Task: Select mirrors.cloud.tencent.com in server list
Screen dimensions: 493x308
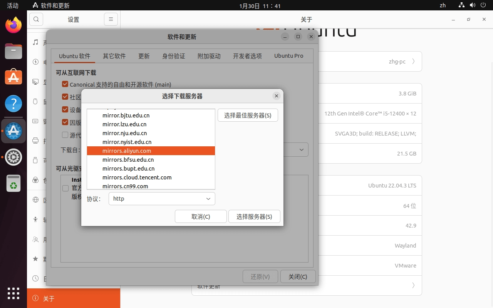Action: 137,177
